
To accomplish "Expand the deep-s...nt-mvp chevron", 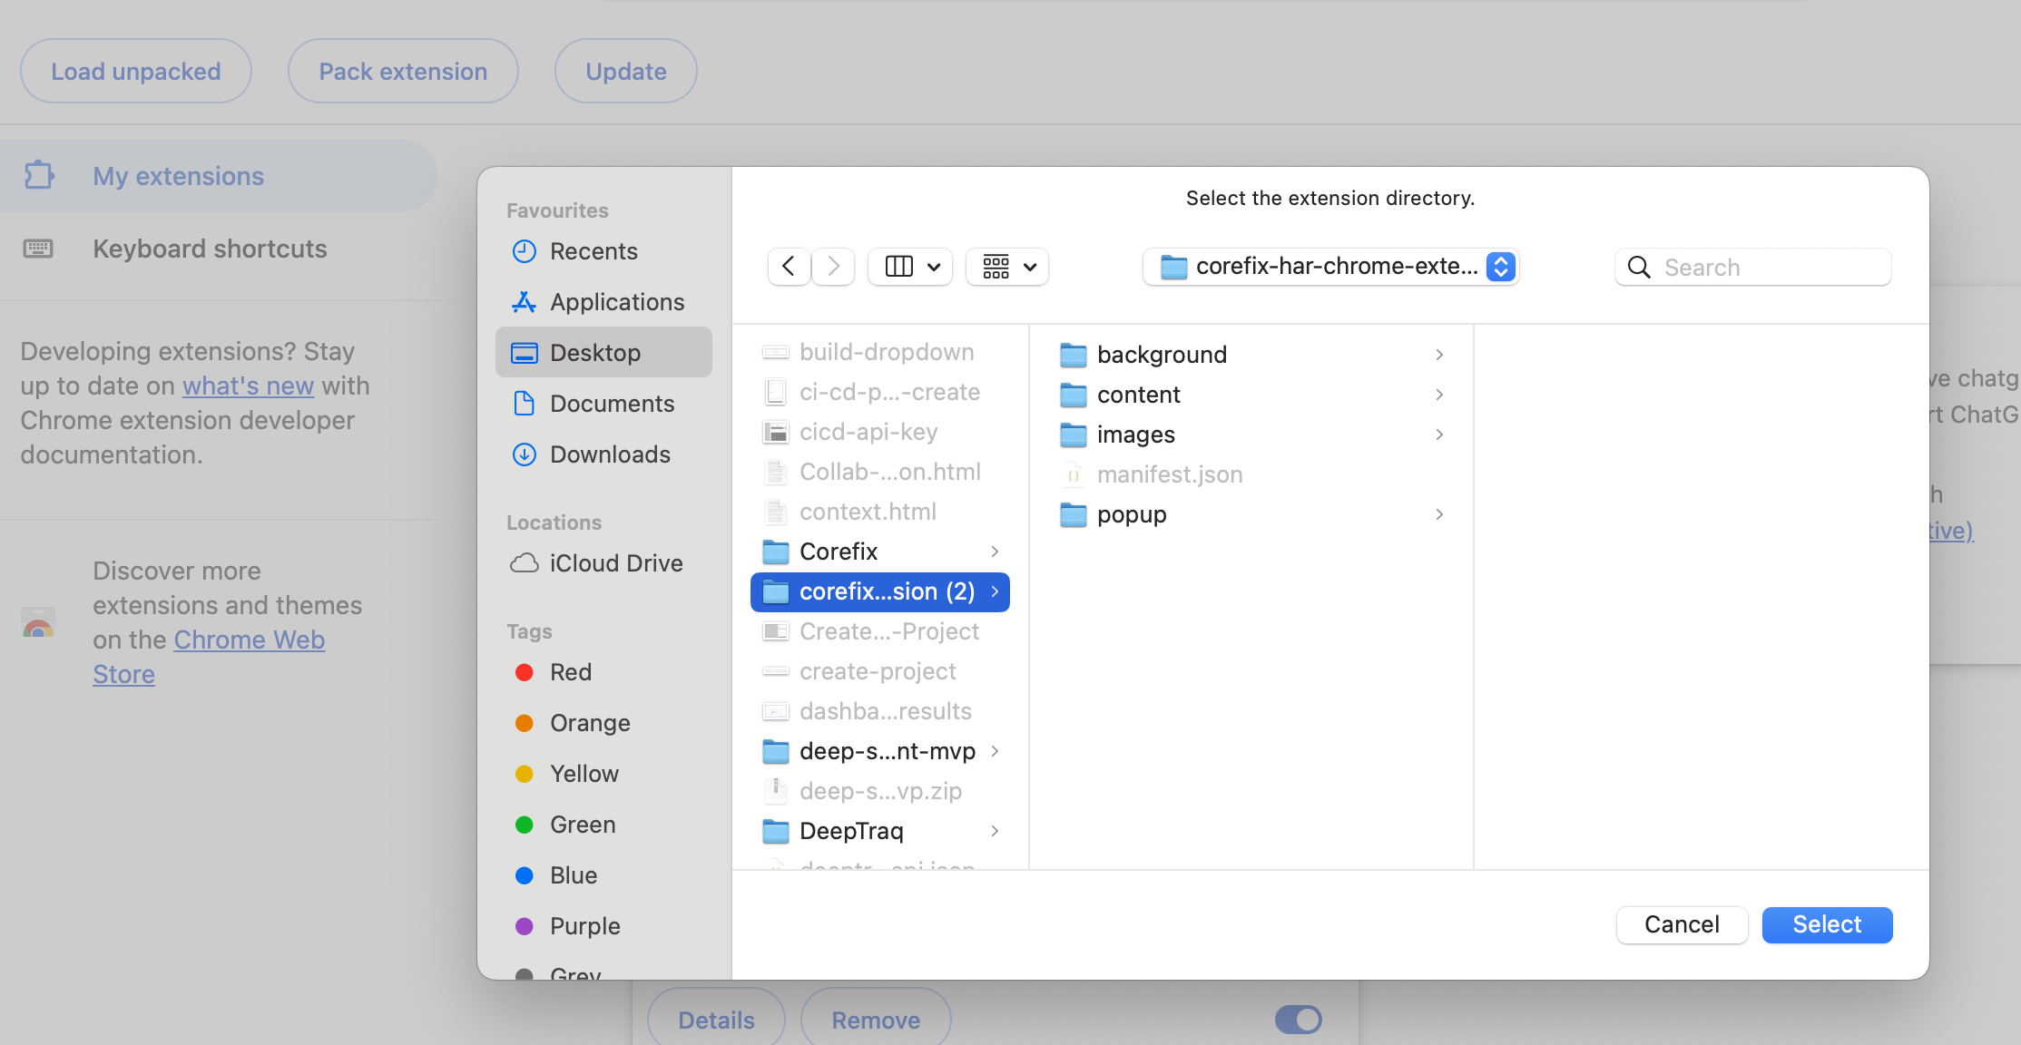I will coord(995,751).
